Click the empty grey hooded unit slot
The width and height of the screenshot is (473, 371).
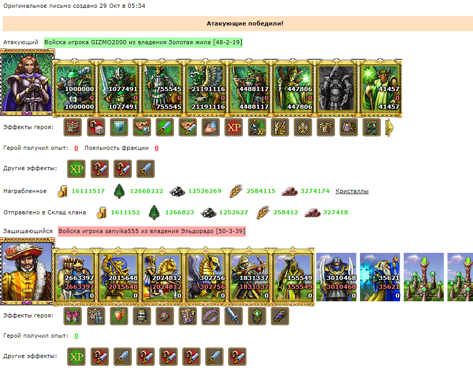tap(337, 88)
